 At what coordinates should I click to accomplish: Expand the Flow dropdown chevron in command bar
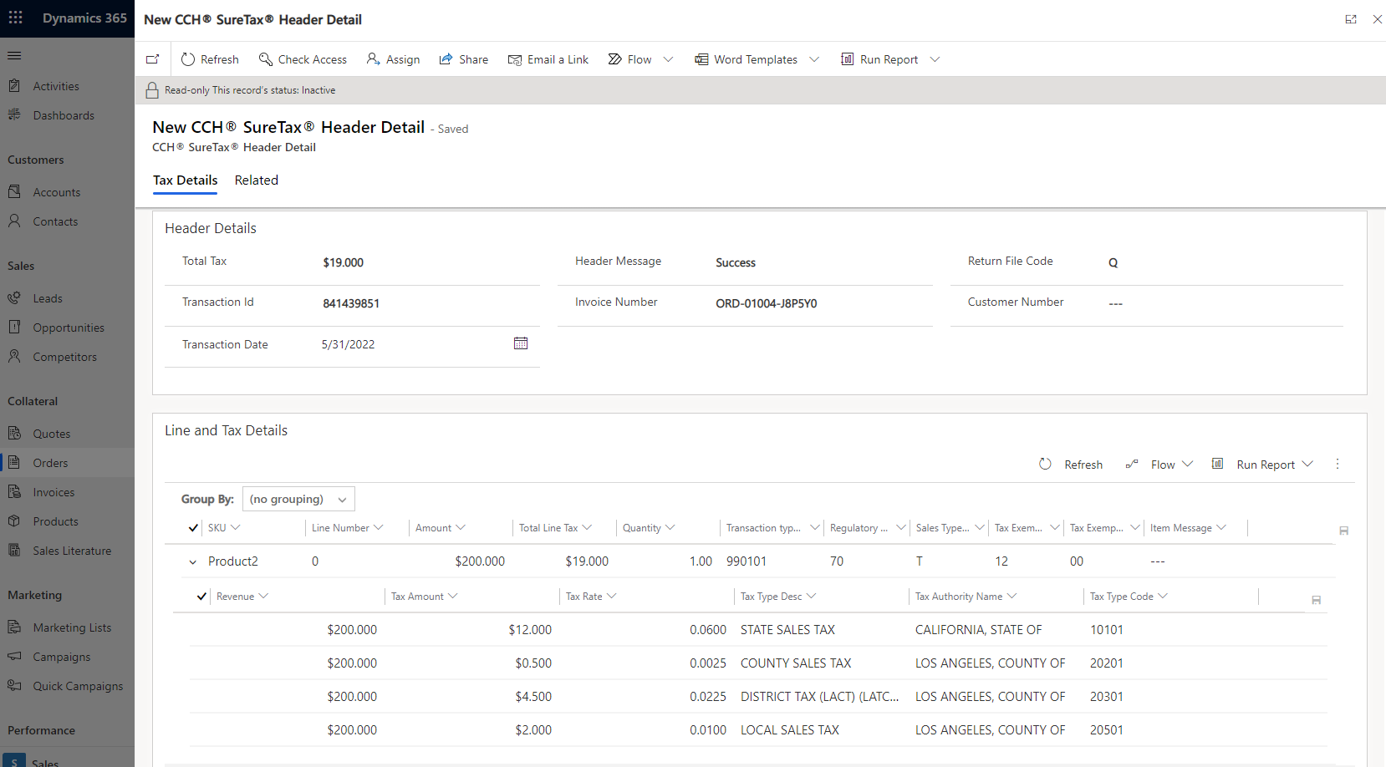(x=668, y=59)
